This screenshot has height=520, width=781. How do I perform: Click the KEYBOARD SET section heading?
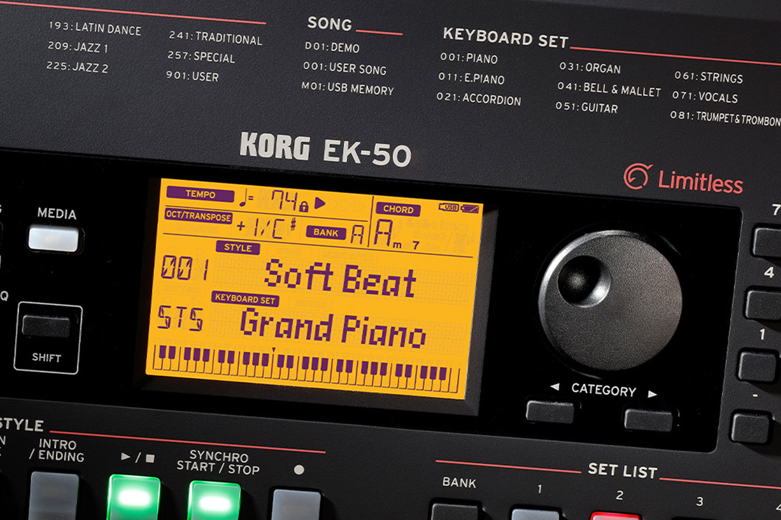[506, 37]
